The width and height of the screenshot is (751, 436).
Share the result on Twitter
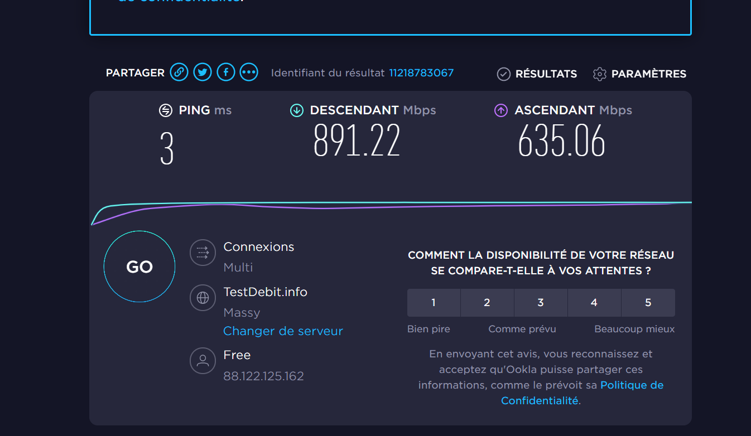(203, 72)
